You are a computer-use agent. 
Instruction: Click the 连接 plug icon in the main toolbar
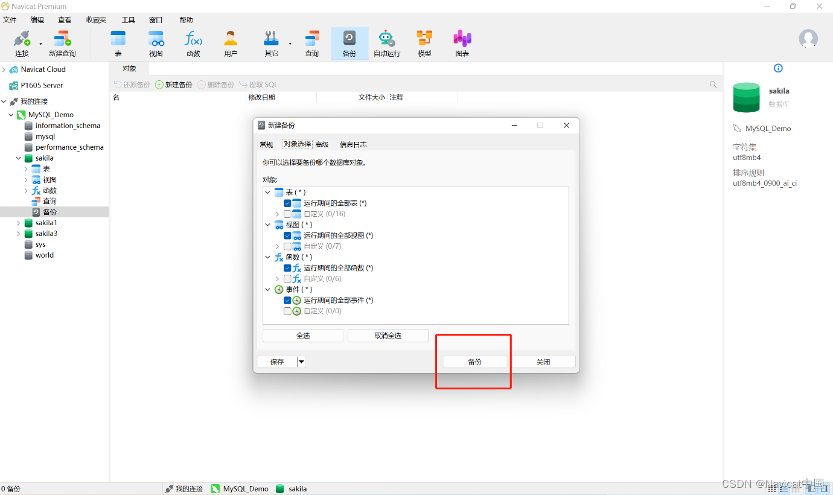pyautogui.click(x=22, y=39)
